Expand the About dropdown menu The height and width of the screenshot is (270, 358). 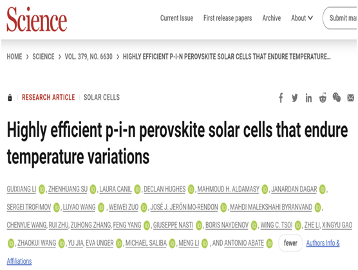coord(302,18)
